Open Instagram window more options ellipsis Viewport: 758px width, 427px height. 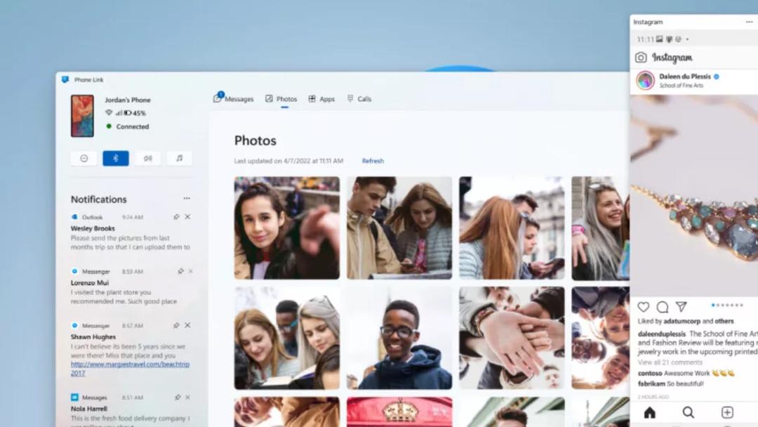(x=750, y=22)
